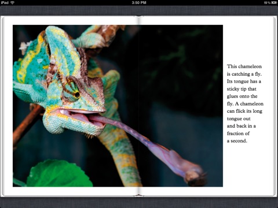Tap the text line 'fraction of'
278x208 pixels.
238,133
